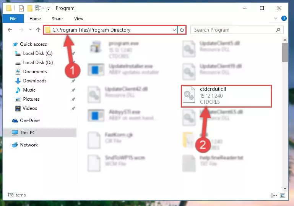Expand the ribbon with the chevron
This screenshot has height=206, width=294.
pyautogui.click(x=275, y=18)
